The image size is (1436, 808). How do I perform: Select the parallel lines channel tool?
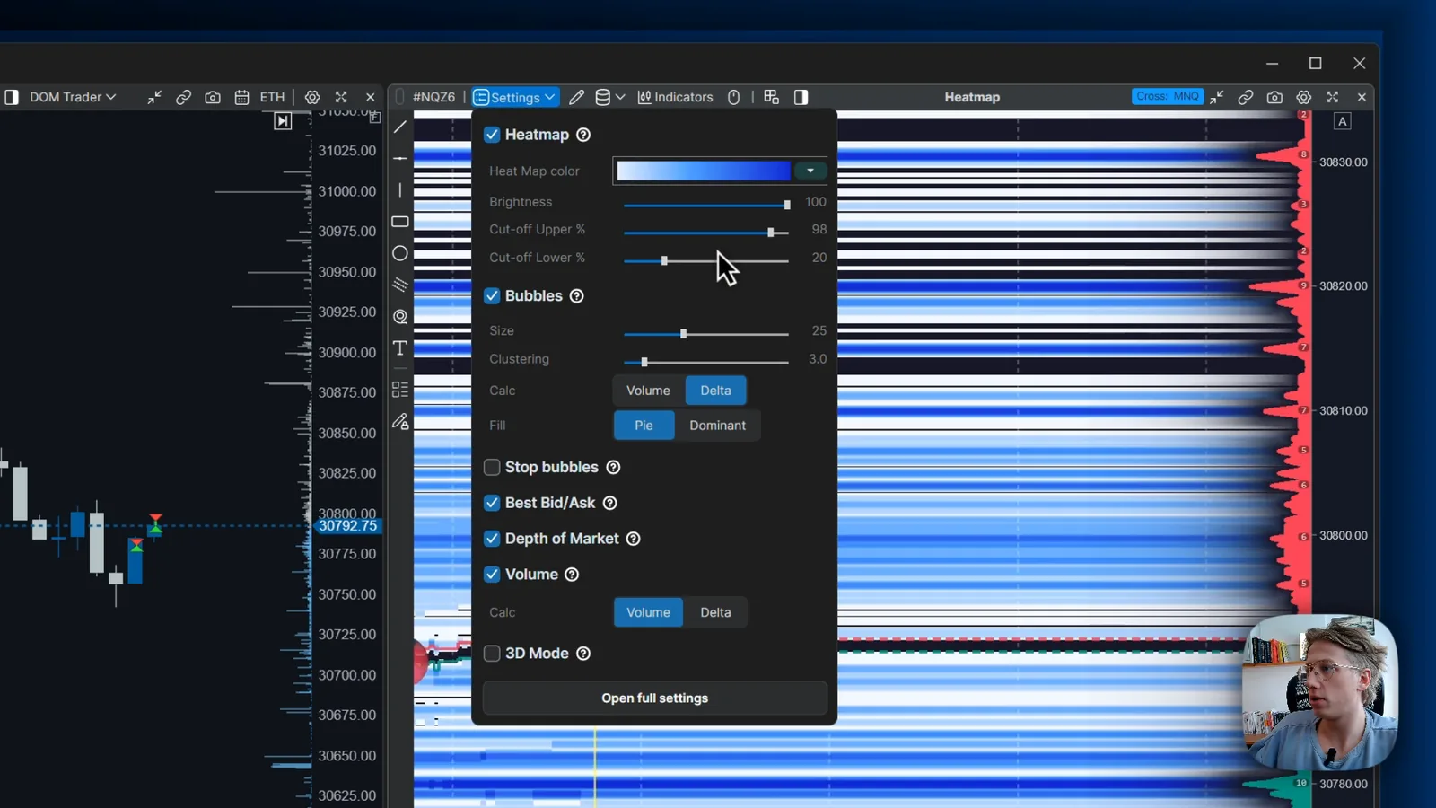400,285
